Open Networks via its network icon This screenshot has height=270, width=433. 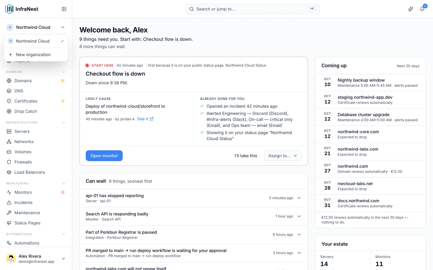pyautogui.click(x=9, y=142)
